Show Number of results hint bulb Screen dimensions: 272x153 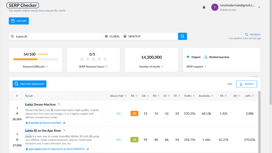pyautogui.click(x=162, y=67)
